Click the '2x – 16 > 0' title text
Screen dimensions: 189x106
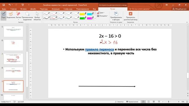click(110, 36)
